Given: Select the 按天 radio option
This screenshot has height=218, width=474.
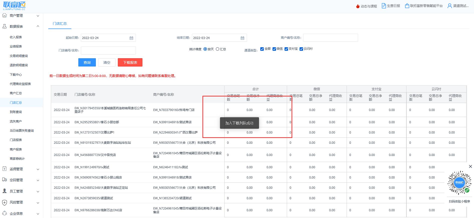Looking at the screenshot, I should [205, 49].
